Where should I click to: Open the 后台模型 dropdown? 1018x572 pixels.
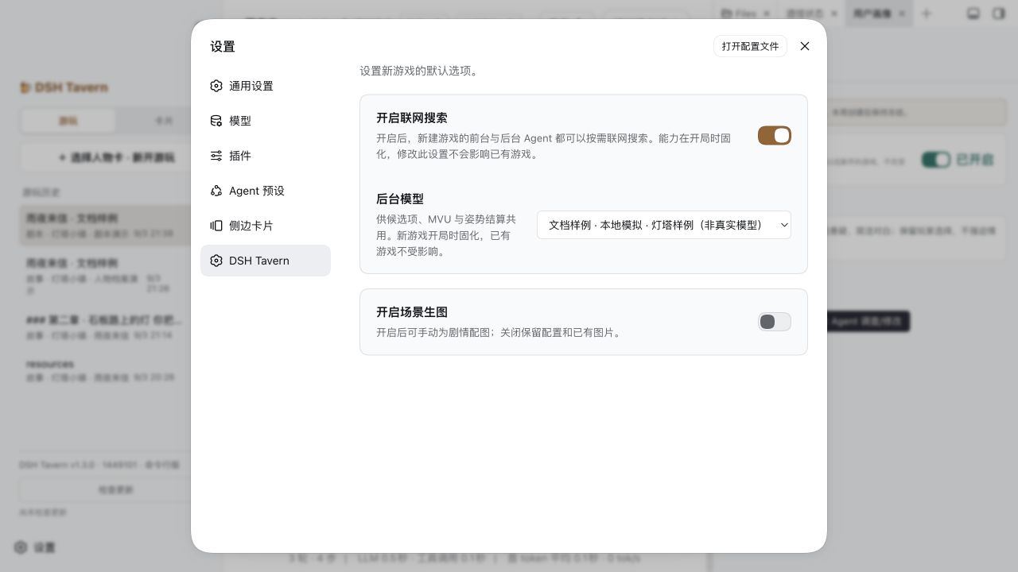tap(664, 225)
